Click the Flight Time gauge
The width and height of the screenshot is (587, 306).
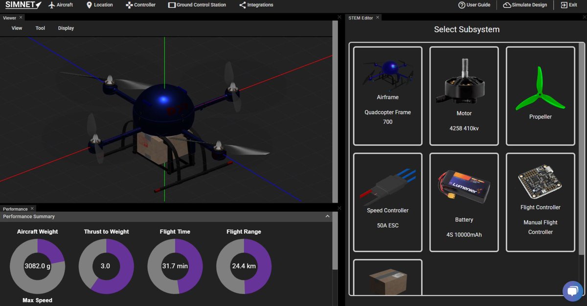coord(175,266)
